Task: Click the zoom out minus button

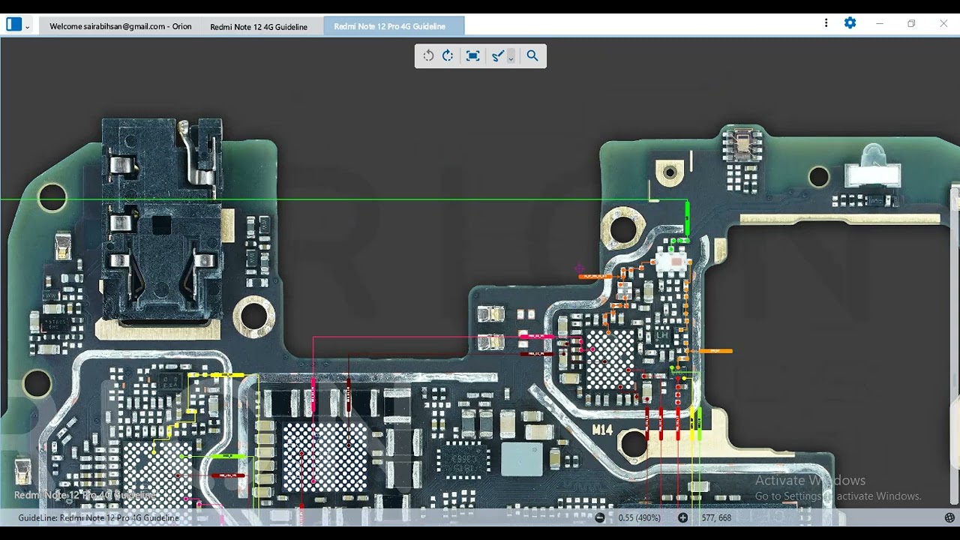Action: [600, 518]
